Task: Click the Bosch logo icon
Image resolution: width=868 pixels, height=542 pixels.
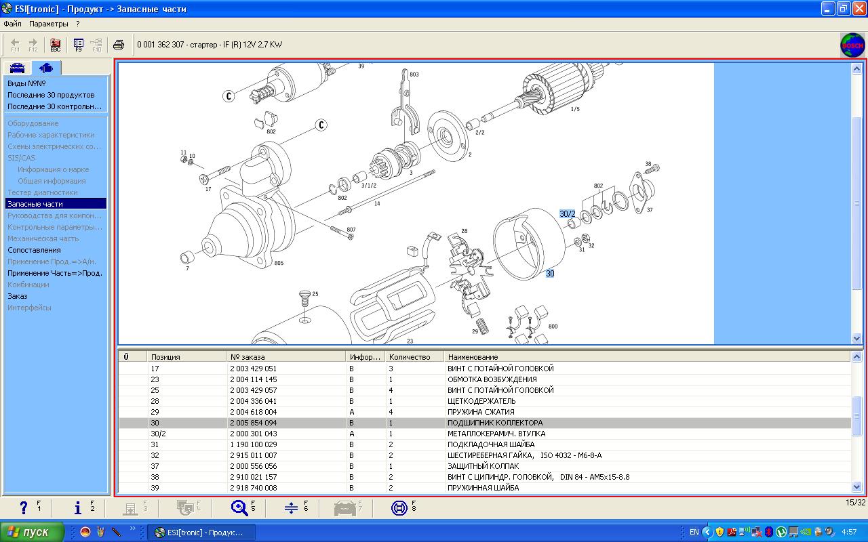Action: pos(852,45)
